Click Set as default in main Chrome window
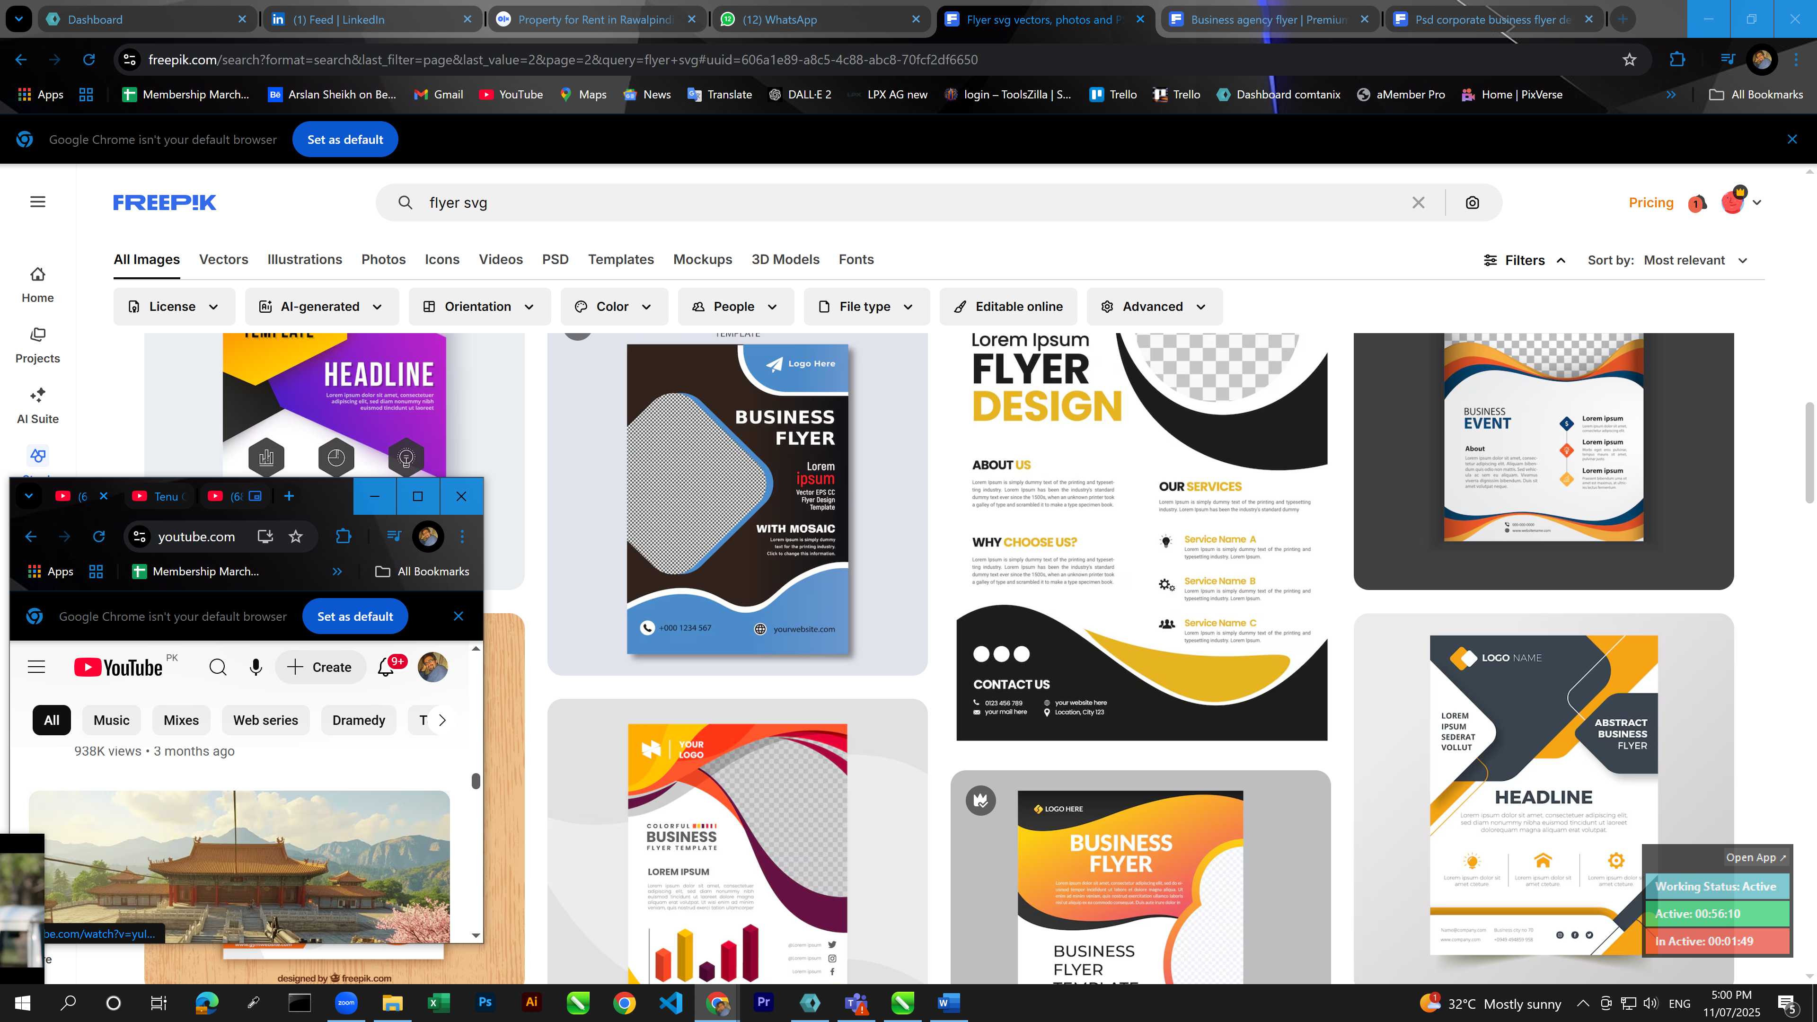 345,140
